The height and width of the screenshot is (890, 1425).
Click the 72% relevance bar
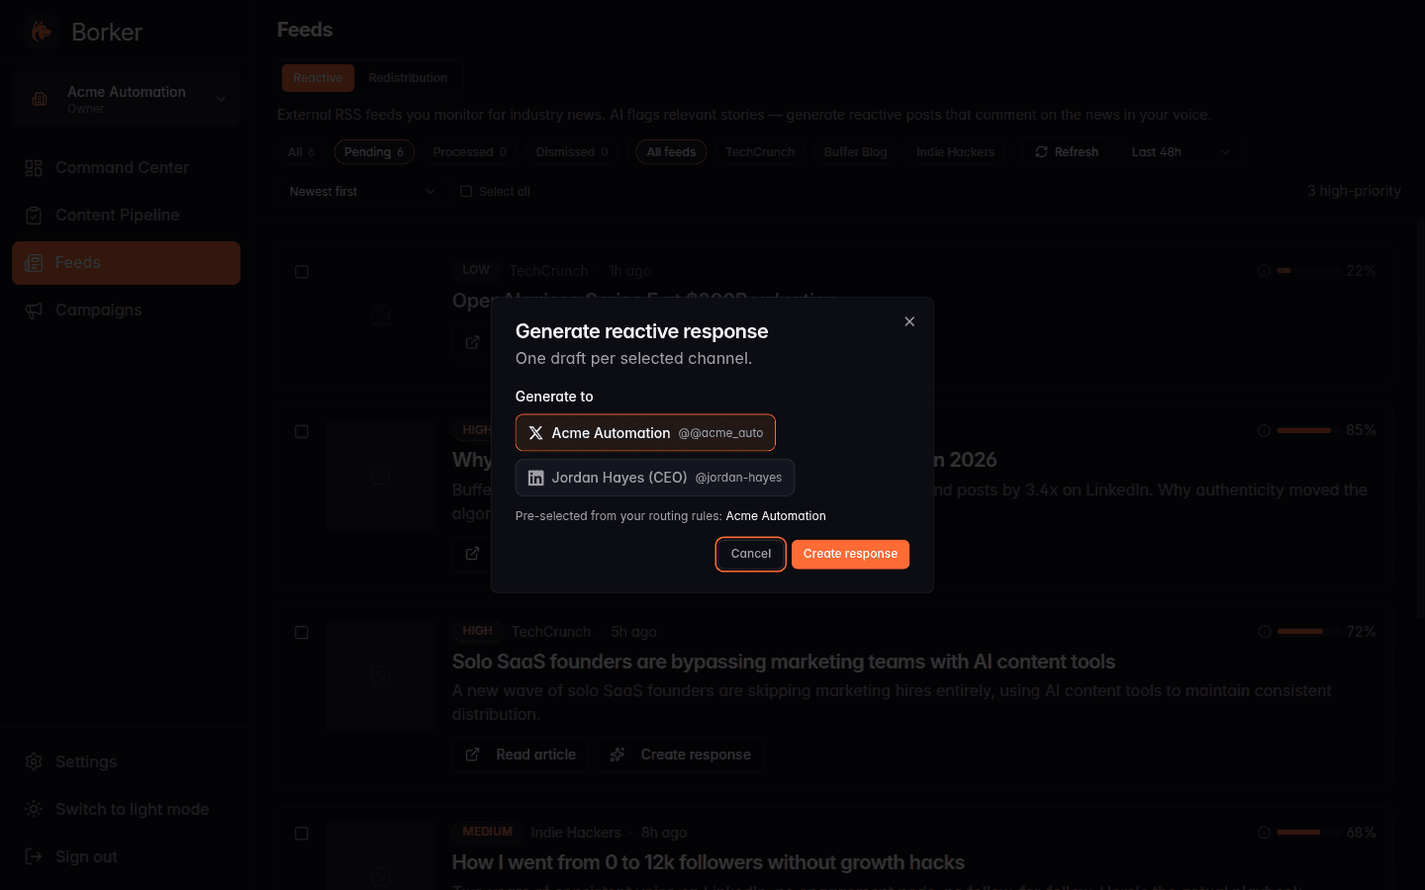[x=1307, y=631]
